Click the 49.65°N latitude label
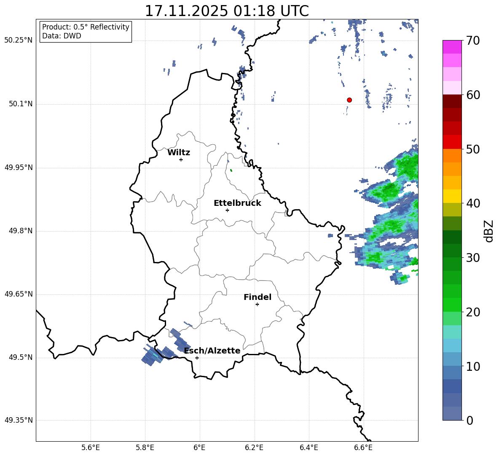This screenshot has height=456, width=499. pyautogui.click(x=19, y=294)
